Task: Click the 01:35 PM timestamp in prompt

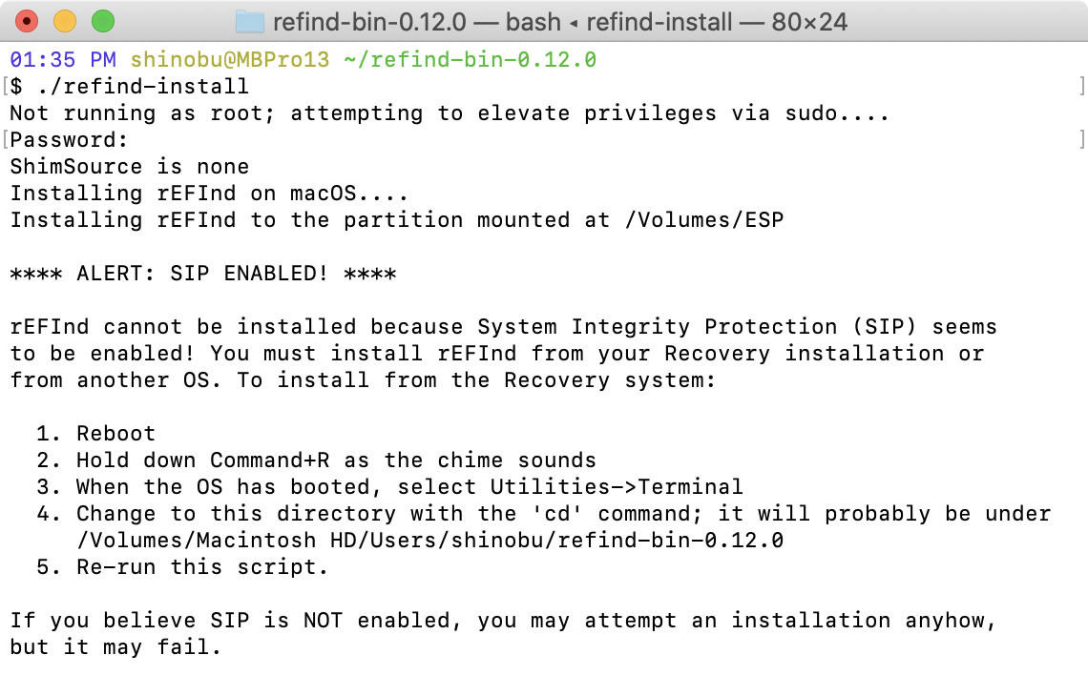Action: click(63, 60)
